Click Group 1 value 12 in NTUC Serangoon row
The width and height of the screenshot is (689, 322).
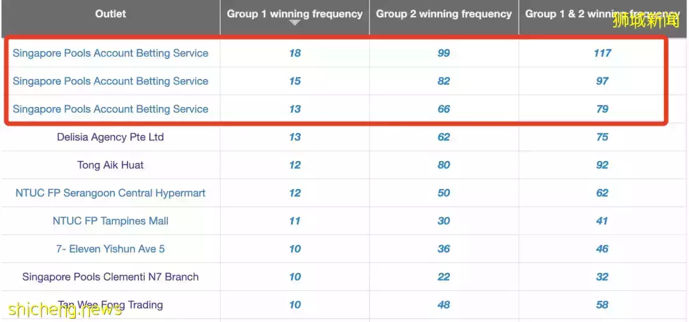click(x=295, y=193)
